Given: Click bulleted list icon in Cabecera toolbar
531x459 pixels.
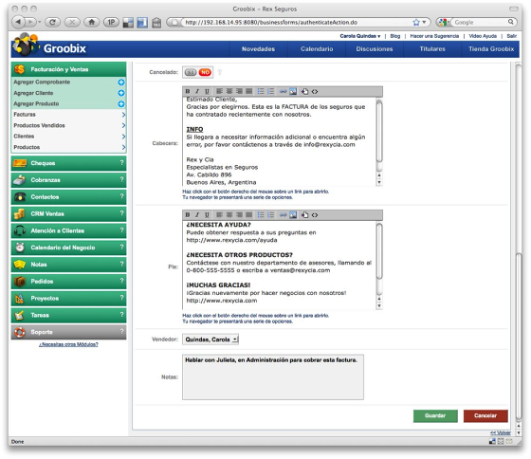Looking at the screenshot, I should tap(261, 91).
